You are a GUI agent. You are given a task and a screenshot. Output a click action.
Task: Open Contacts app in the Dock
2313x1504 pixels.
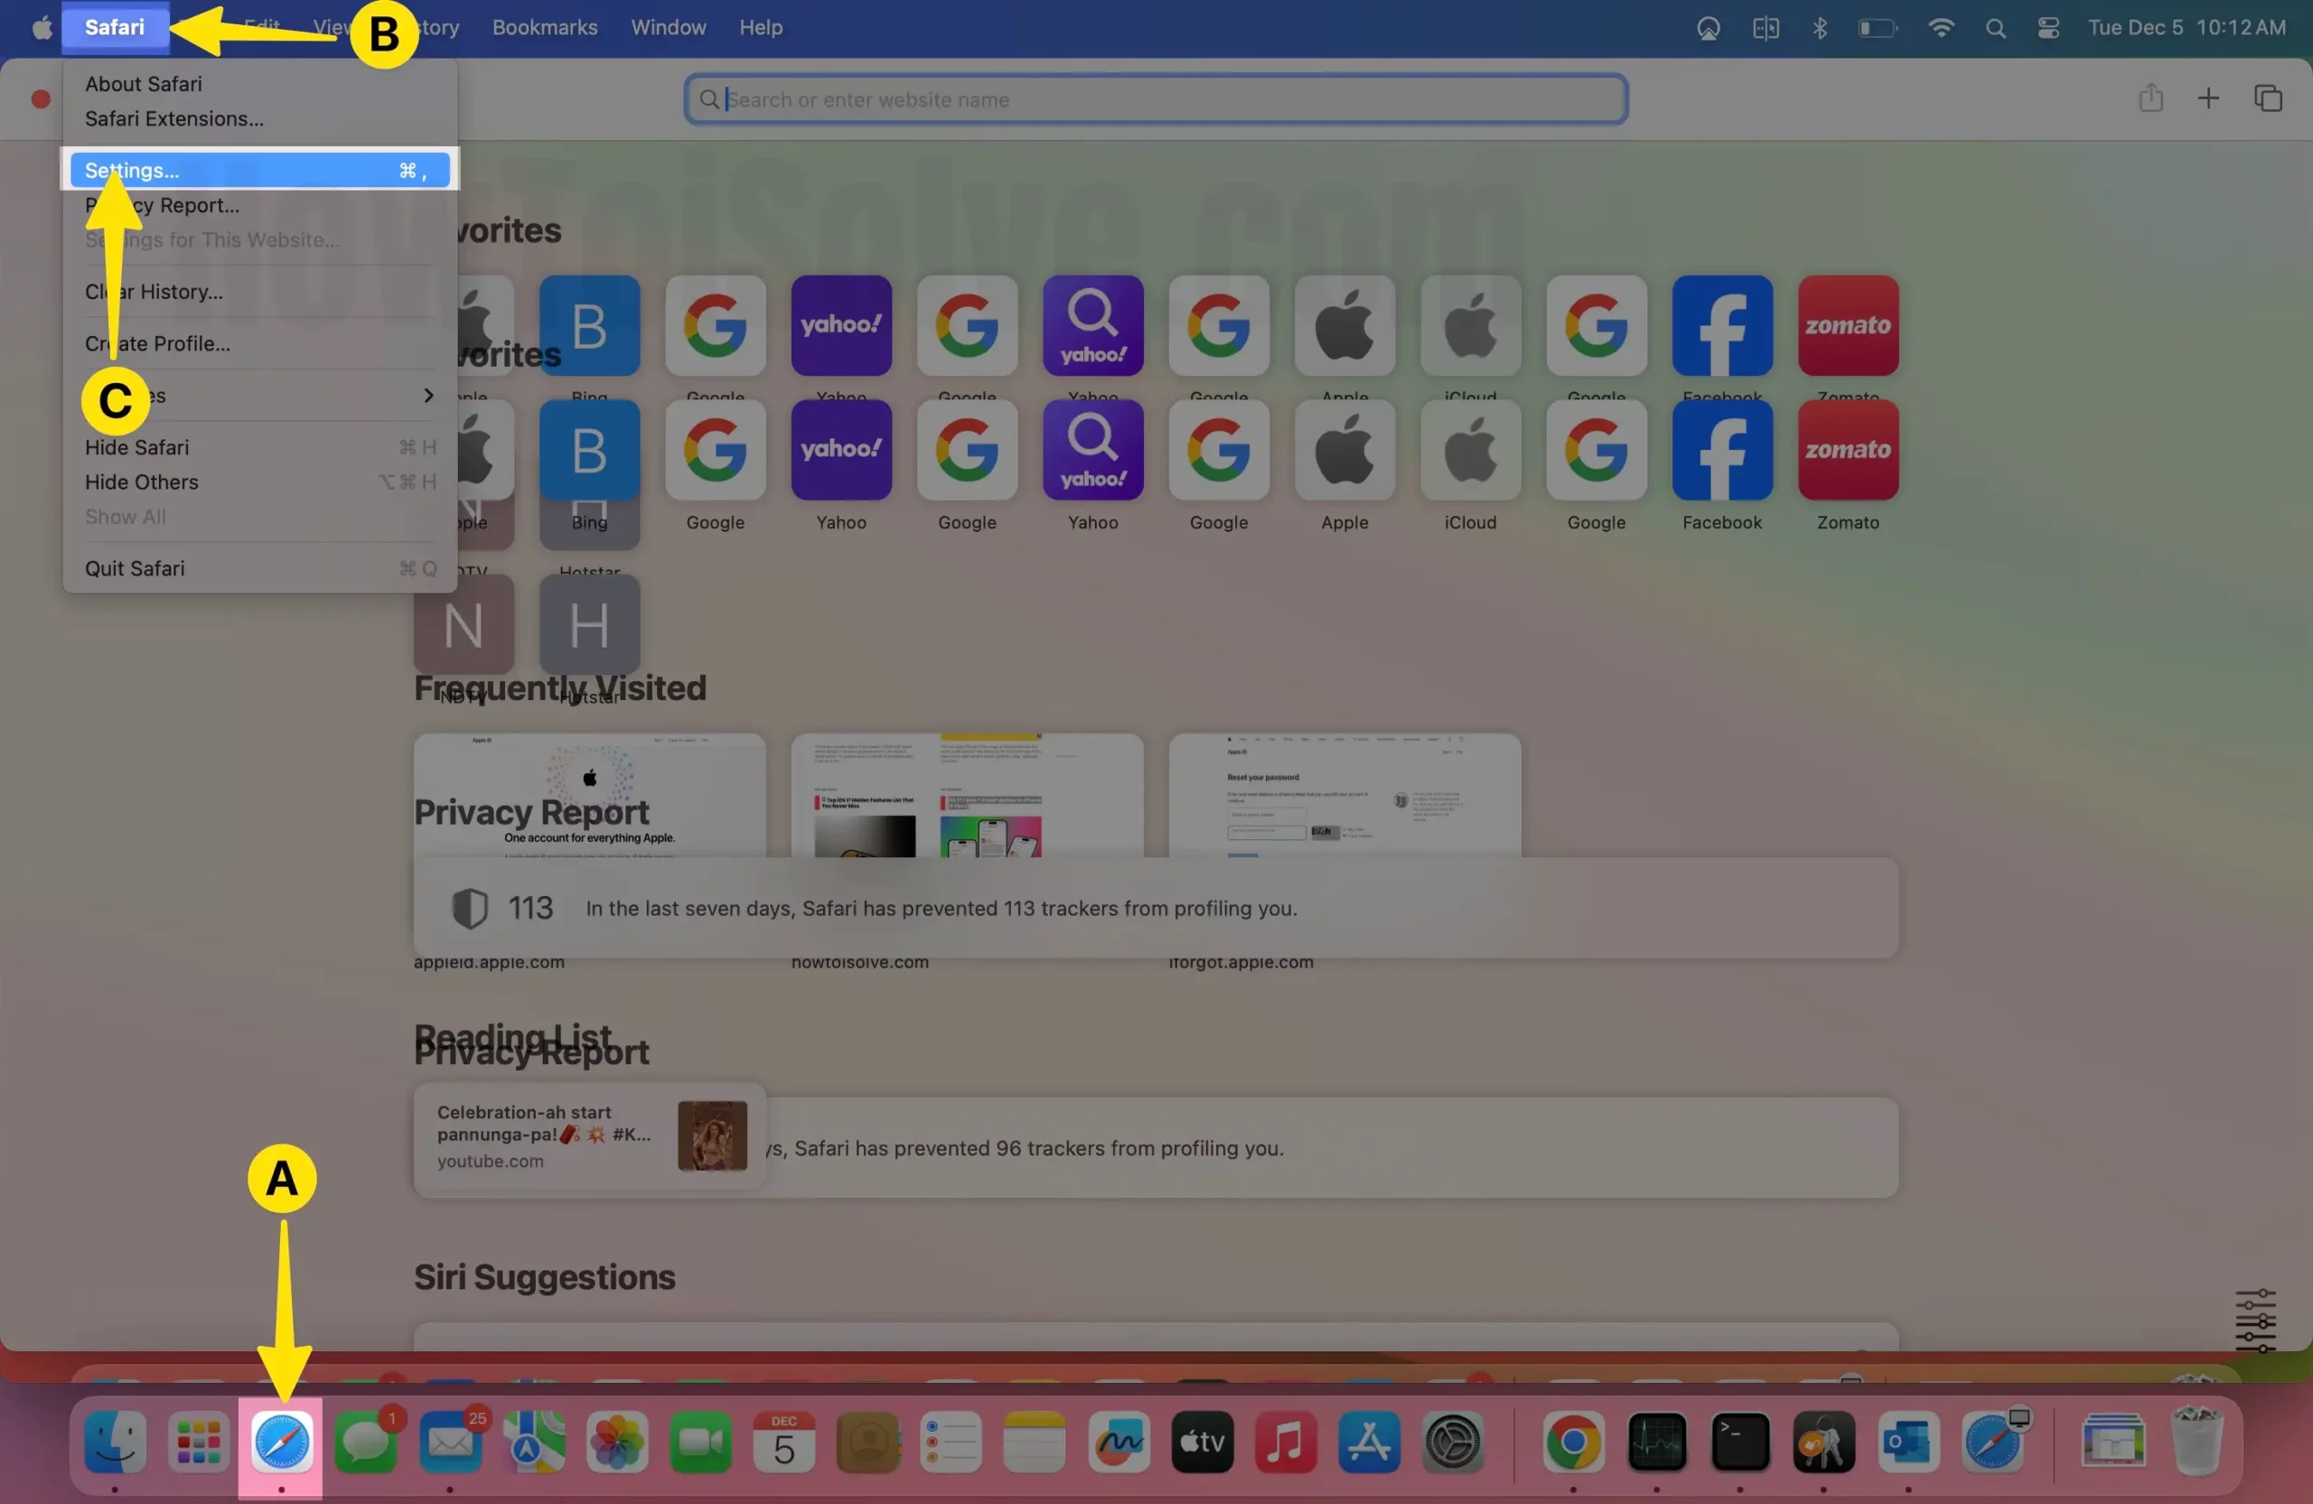(x=868, y=1442)
